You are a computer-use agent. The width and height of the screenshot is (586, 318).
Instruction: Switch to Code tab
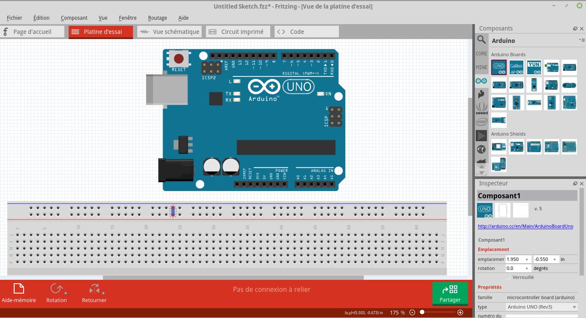[x=307, y=32]
